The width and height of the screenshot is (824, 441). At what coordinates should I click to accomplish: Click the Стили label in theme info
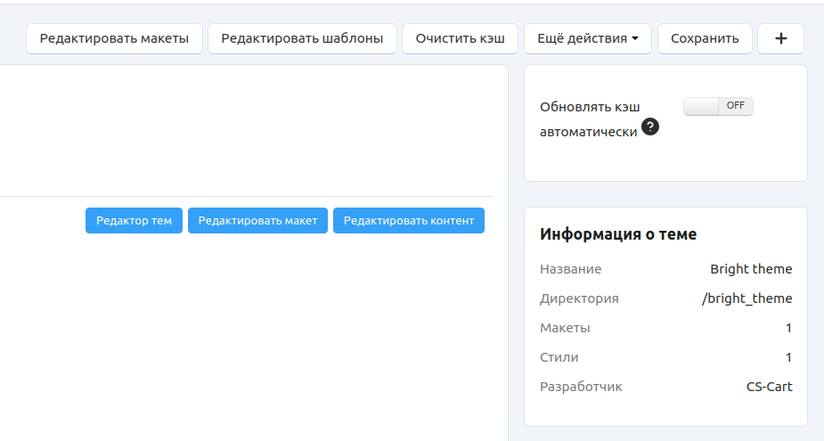coord(559,357)
